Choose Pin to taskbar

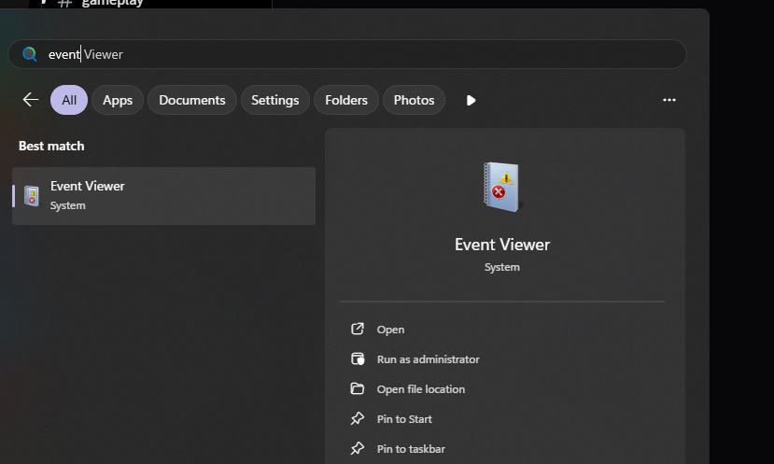pos(411,449)
